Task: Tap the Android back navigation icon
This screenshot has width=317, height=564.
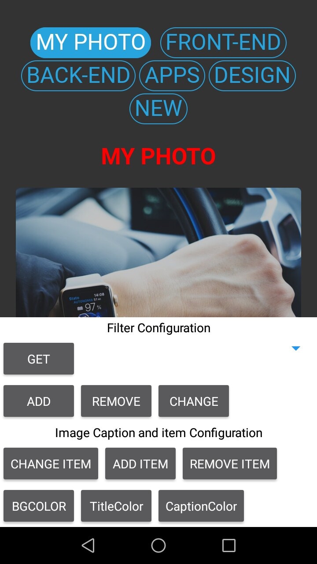Action: [x=88, y=545]
